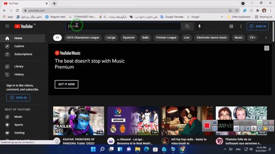Open the YouTube hamburger guide menu
This screenshot has height=154, width=275.
[x=7, y=27]
